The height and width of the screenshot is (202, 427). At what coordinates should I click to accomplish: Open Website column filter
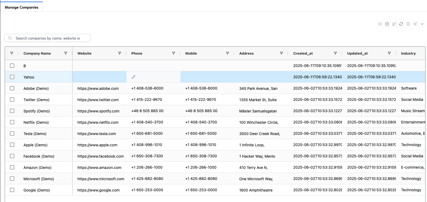click(x=119, y=53)
